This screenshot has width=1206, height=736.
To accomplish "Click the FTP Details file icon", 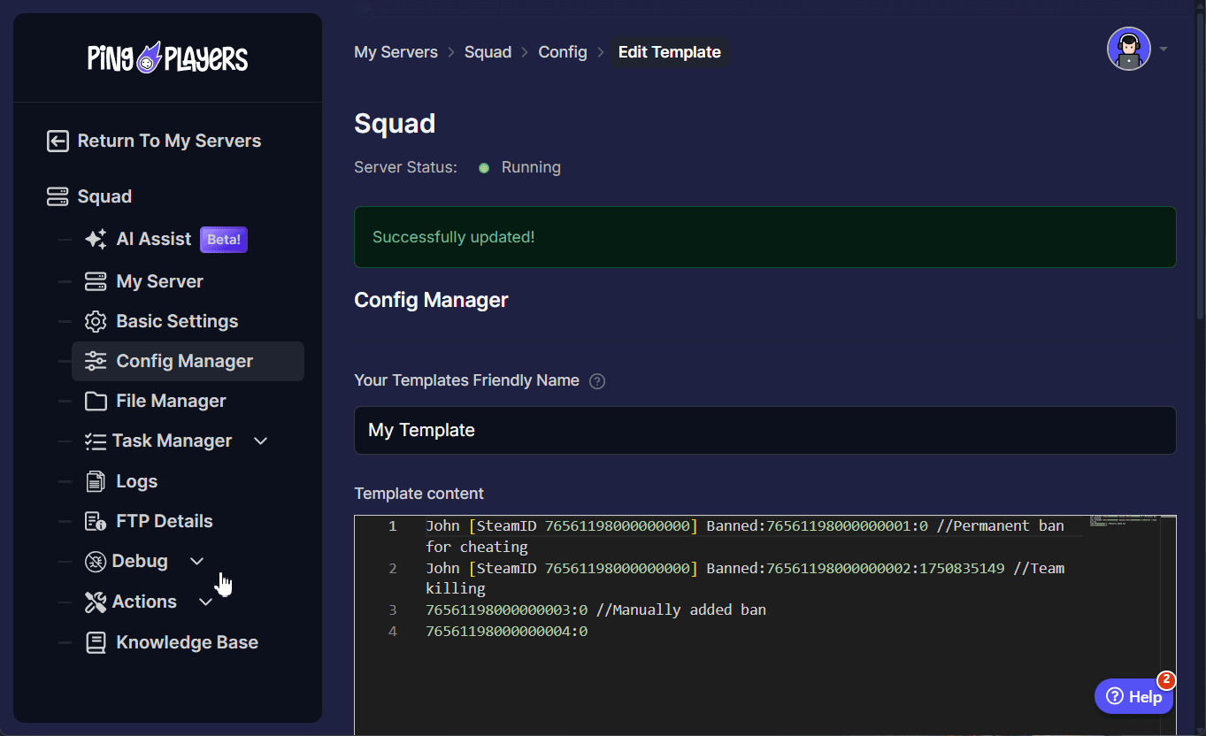I will coord(96,521).
